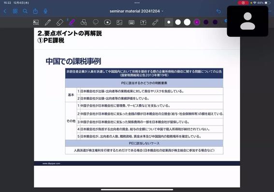Viewport: 274px width, 192px height.
Task: Select the Text box tool
Action: click(x=144, y=22)
